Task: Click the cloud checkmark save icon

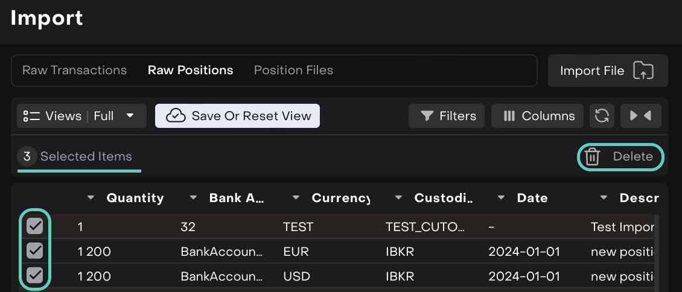Action: [176, 116]
